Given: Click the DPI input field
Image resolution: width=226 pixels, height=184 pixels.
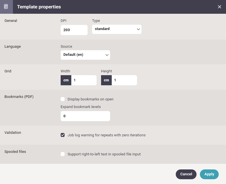Looking at the screenshot, I should 74,30.
